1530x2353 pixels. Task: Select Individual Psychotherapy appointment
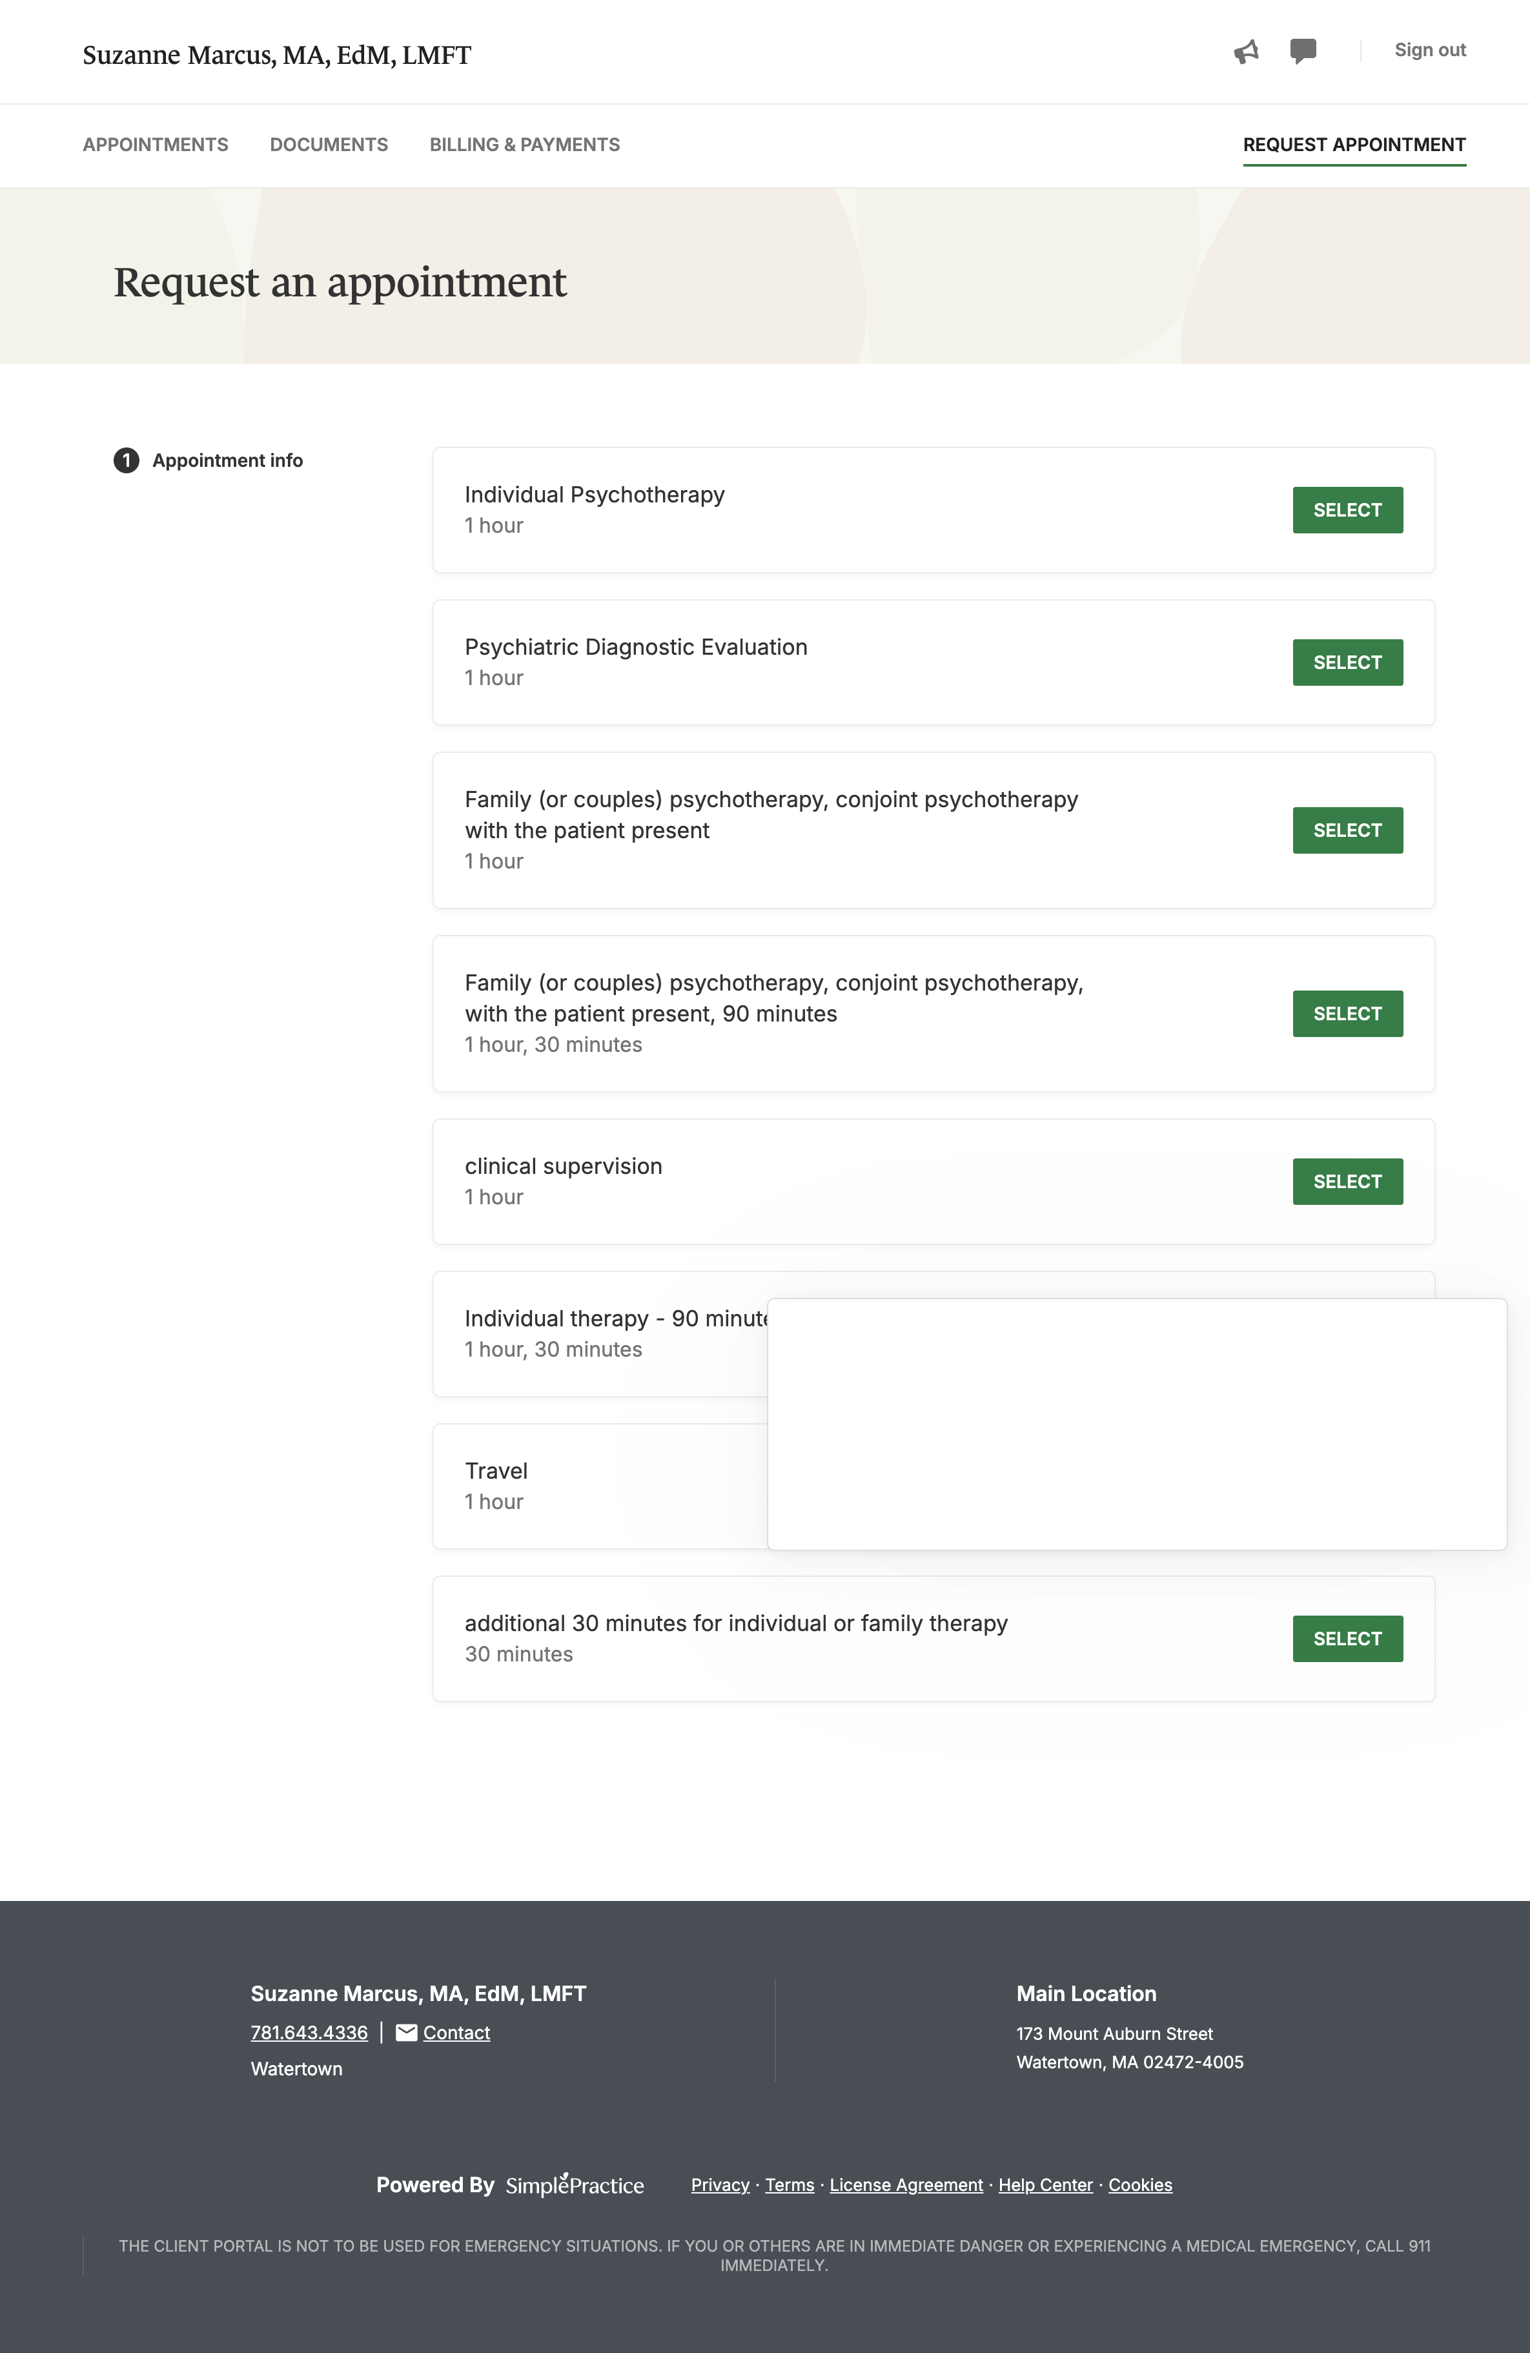pyautogui.click(x=1347, y=510)
